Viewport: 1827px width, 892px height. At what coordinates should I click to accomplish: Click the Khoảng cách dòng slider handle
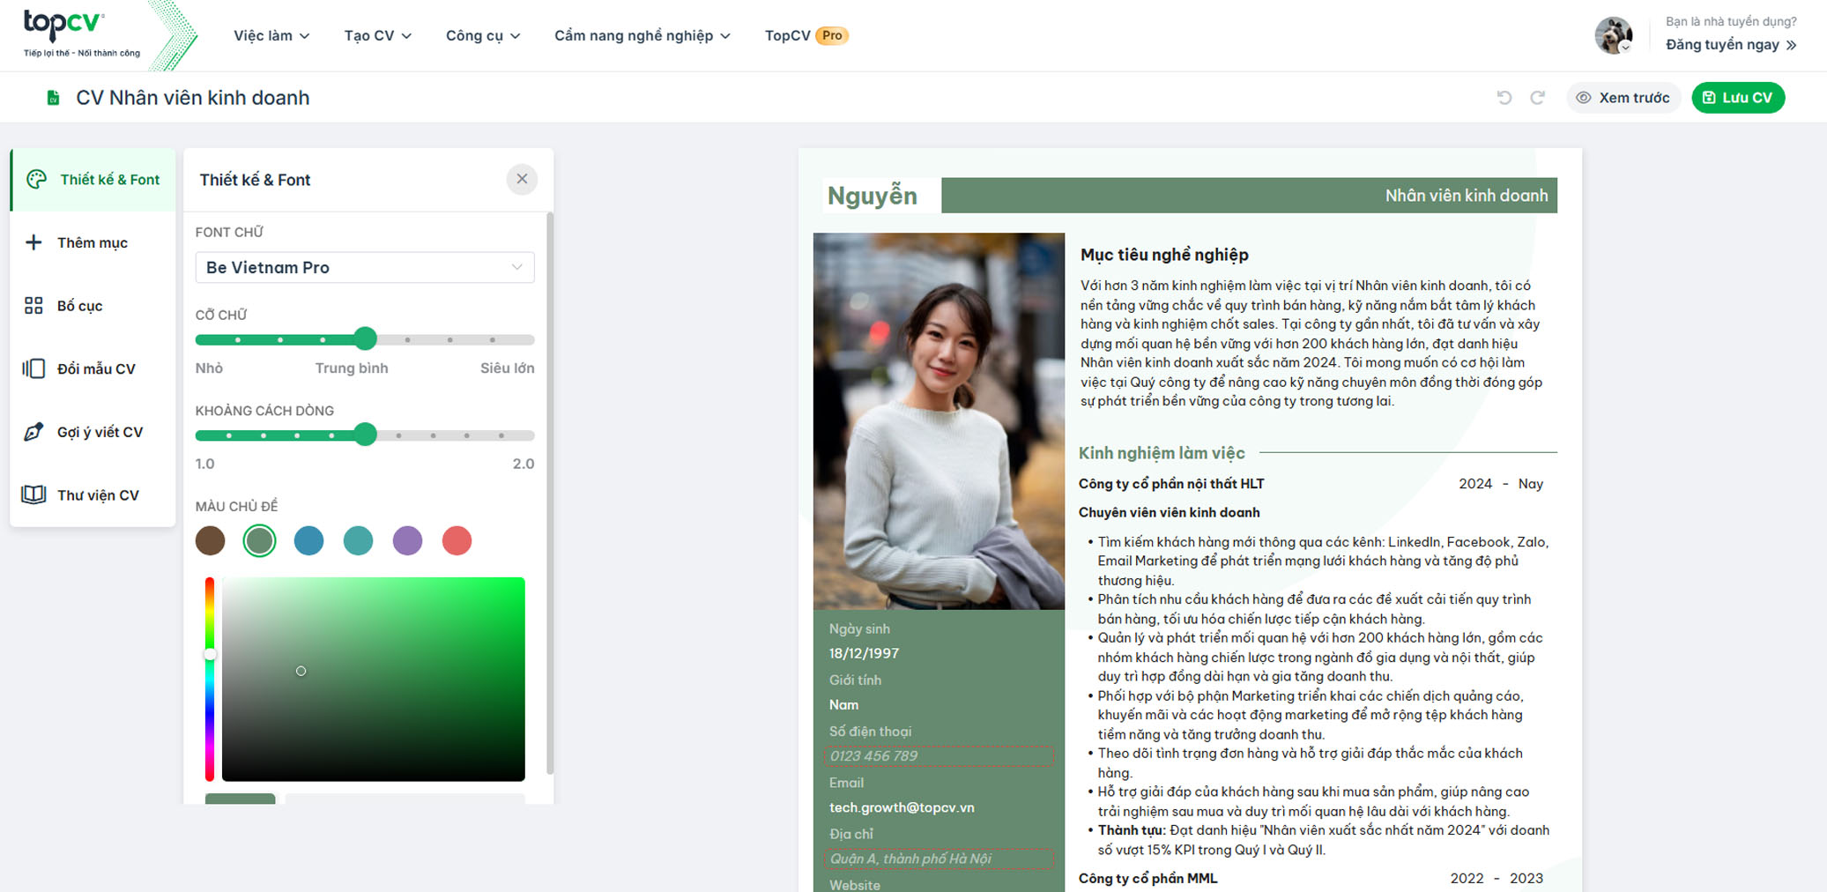click(365, 435)
